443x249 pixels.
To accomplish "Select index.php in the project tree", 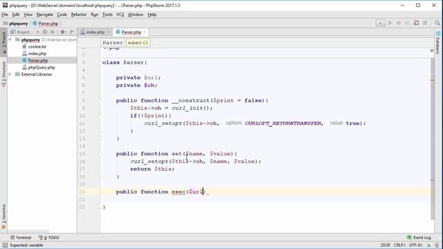I will tap(37, 53).
